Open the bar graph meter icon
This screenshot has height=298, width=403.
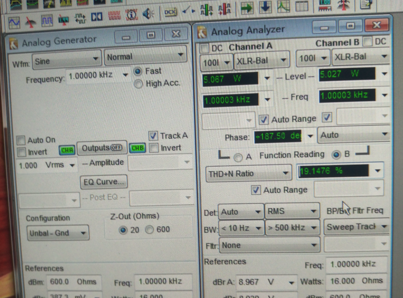pos(325,6)
